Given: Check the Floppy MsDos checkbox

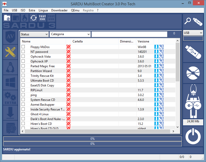Looking at the screenshot, I should (23, 47).
